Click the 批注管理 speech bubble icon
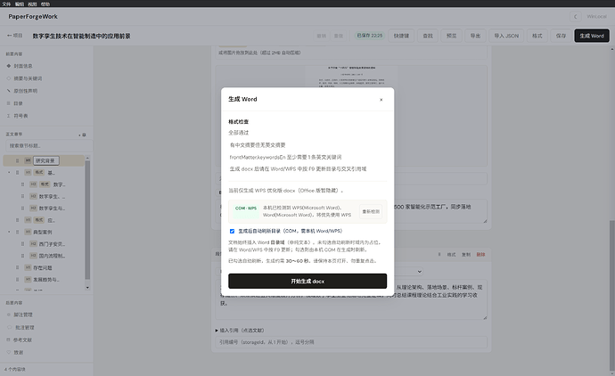The width and height of the screenshot is (615, 376). [9, 327]
